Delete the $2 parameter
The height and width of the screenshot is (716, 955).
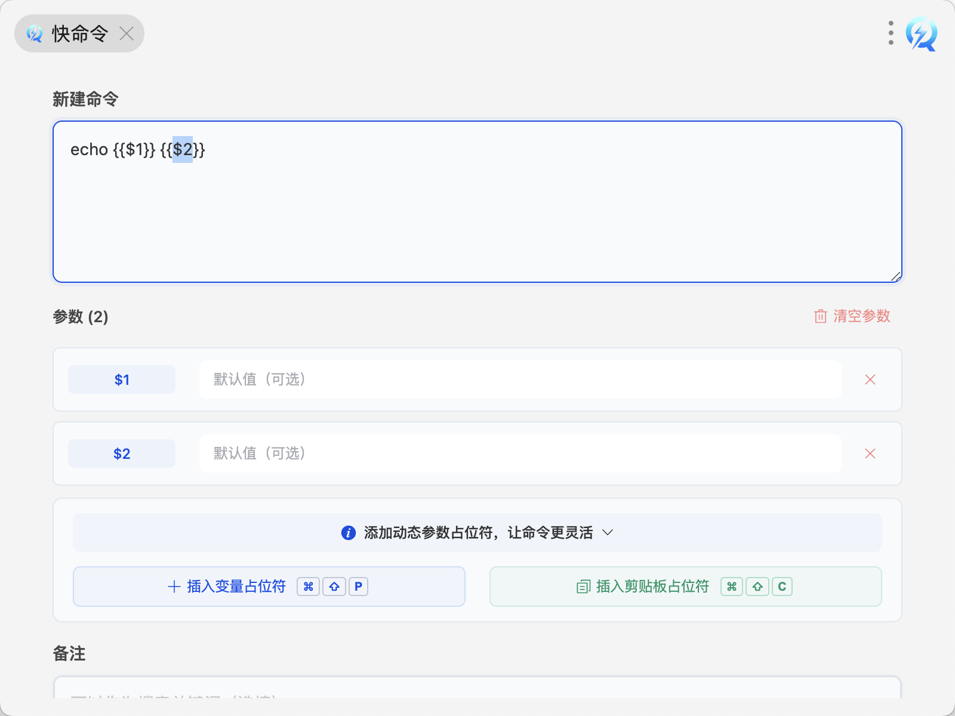[870, 453]
